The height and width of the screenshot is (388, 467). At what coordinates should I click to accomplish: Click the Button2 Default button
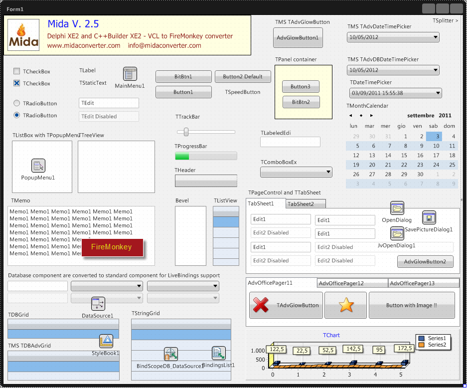coord(243,76)
